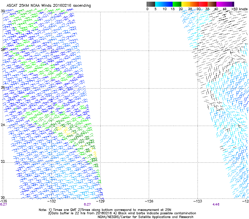
Task: Select latitude label '22'
Action: click(x=3, y=161)
